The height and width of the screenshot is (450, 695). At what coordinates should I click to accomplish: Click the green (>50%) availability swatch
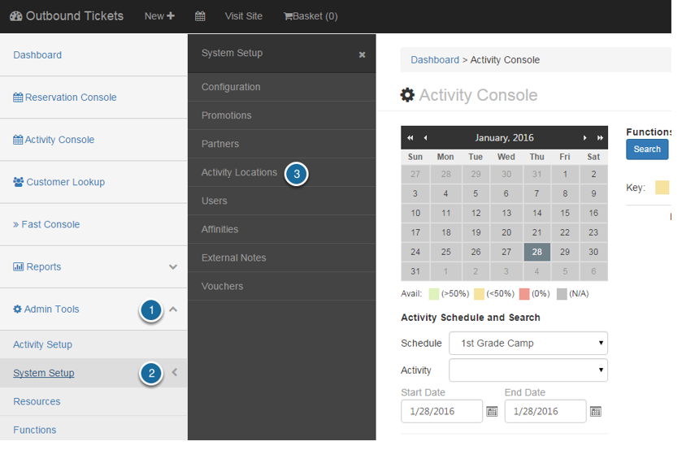(434, 294)
